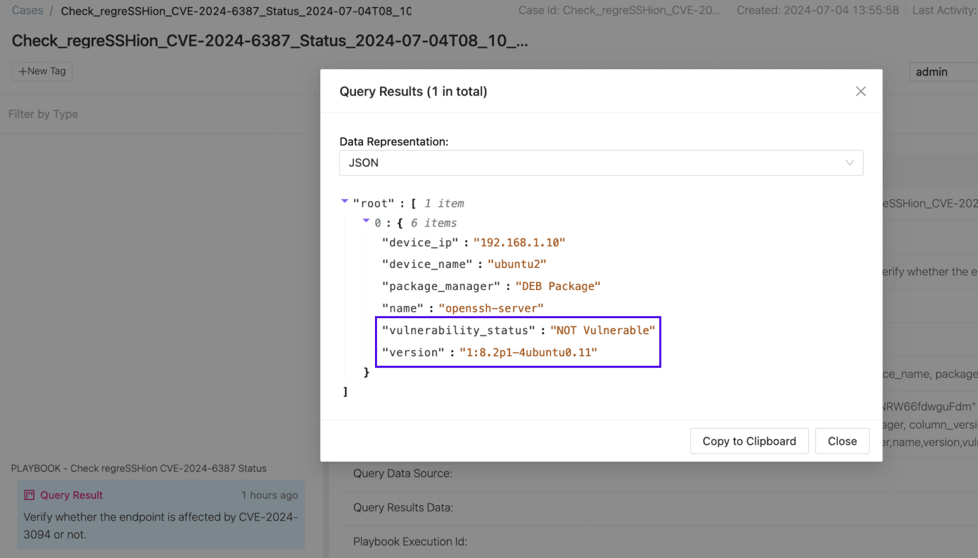Click the openssh-server name value

[x=491, y=307]
